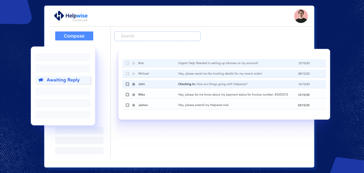Click the megaphone icon beside Awaiting Reply
Screen dimensions: 364x173
[41, 80]
